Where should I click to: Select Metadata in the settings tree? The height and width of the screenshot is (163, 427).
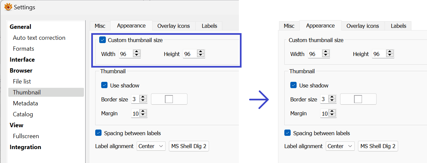[25, 103]
